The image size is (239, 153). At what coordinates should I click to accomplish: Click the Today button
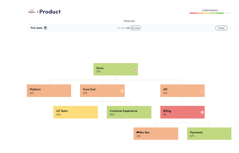(x=221, y=28)
